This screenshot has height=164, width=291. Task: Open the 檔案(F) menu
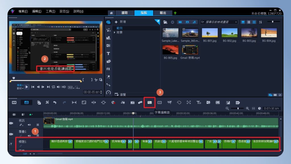coord(23,11)
